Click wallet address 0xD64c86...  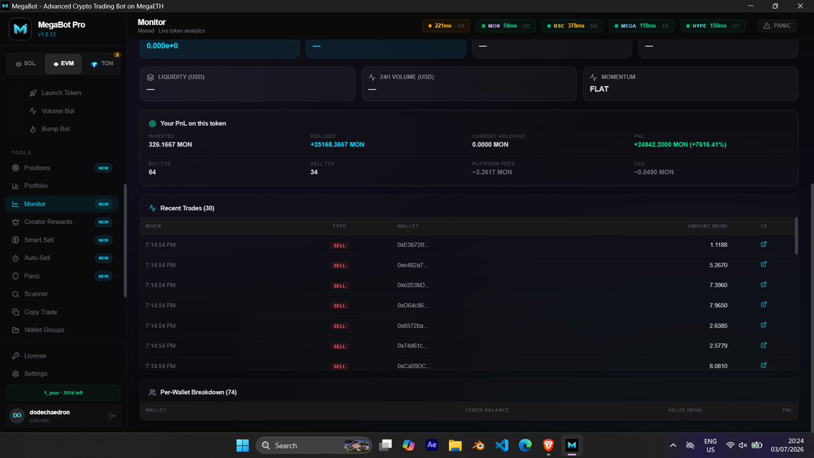[413, 305]
